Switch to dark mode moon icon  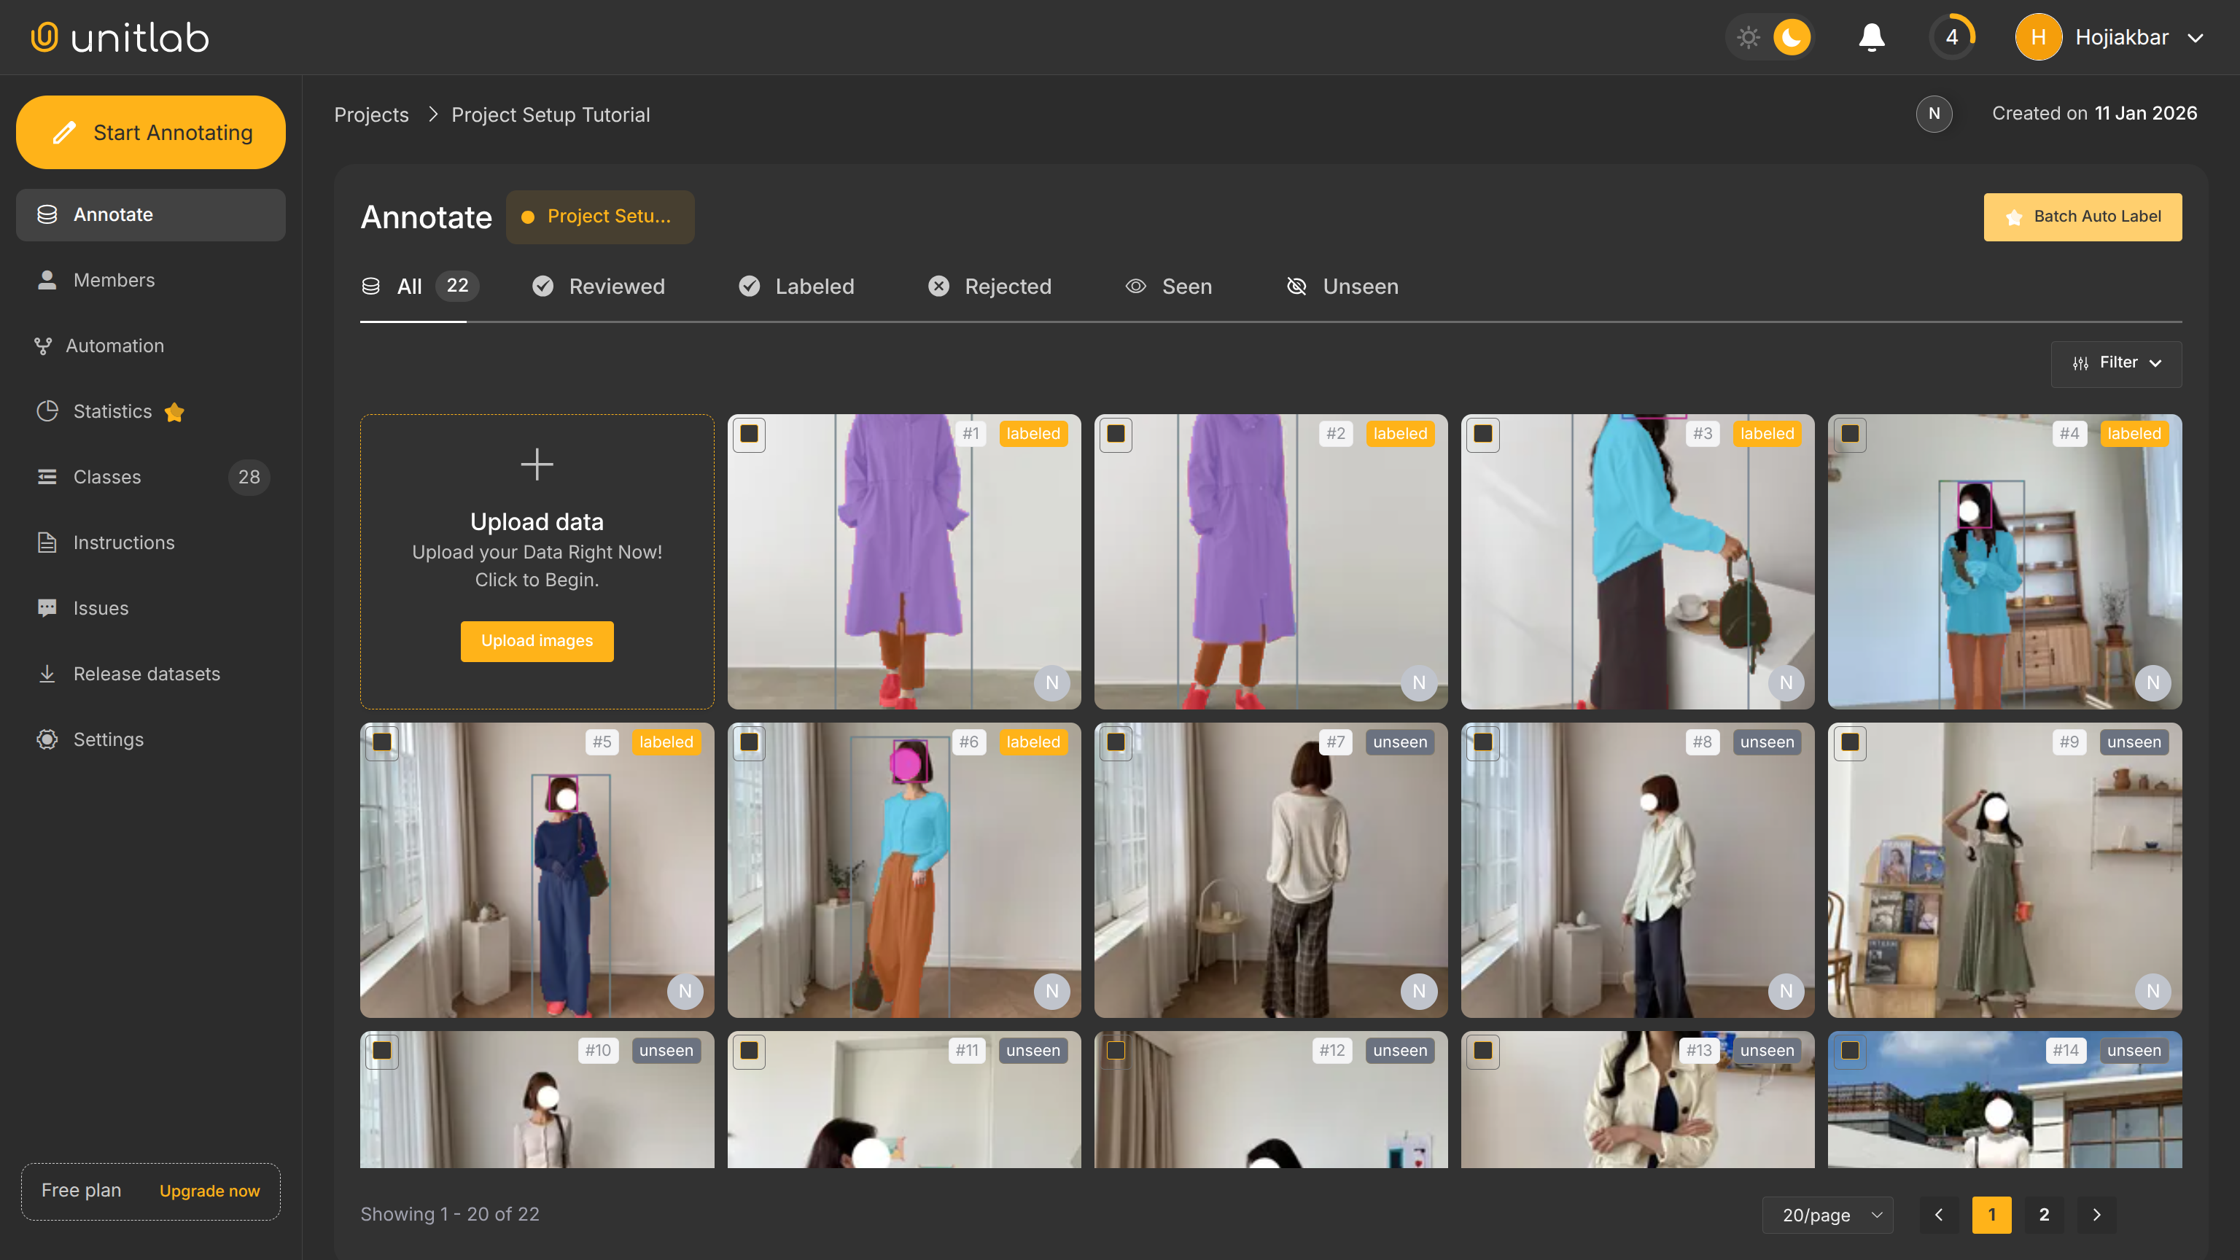[1792, 37]
